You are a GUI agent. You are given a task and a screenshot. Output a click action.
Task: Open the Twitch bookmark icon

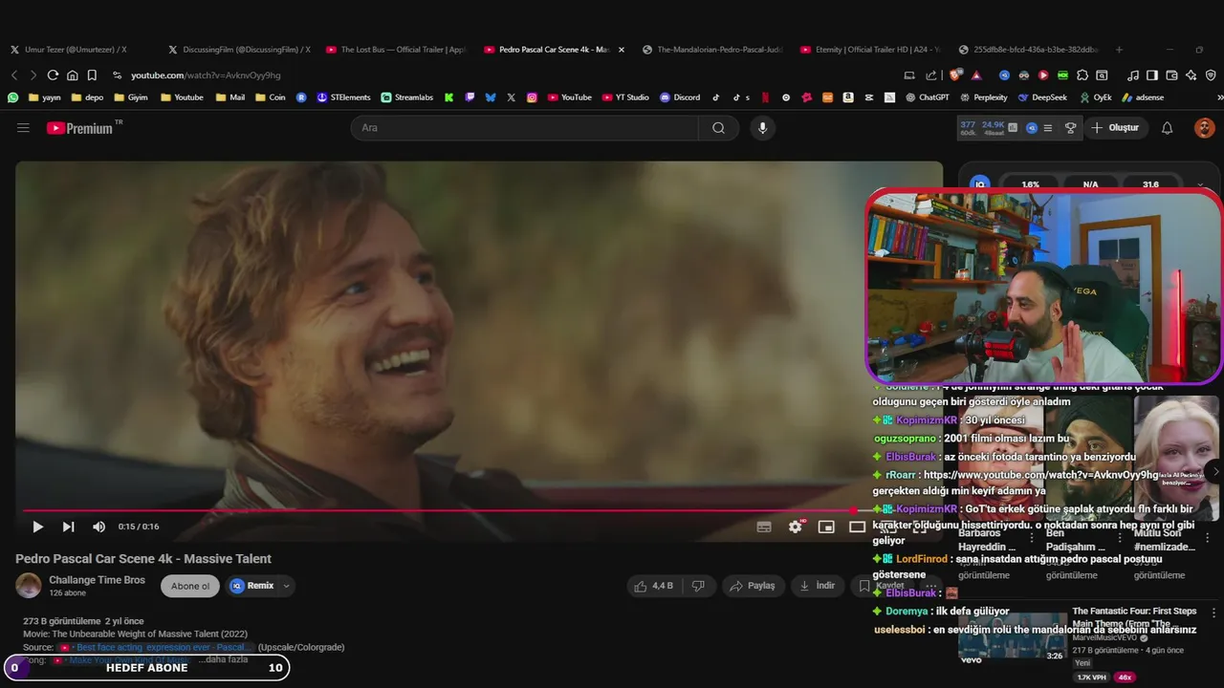(470, 97)
